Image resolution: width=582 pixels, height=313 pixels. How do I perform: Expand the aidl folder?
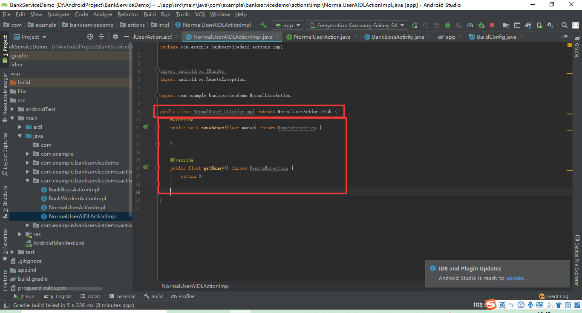coord(20,127)
